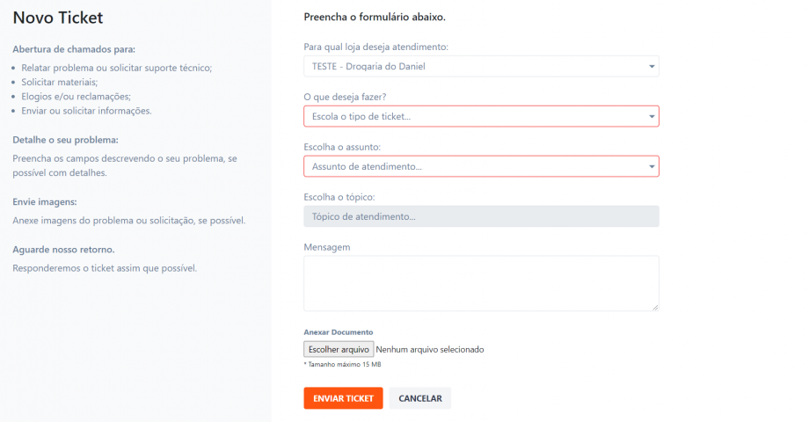Click the resize grip on the message box
Image resolution: width=809 pixels, height=422 pixels.
[655, 307]
